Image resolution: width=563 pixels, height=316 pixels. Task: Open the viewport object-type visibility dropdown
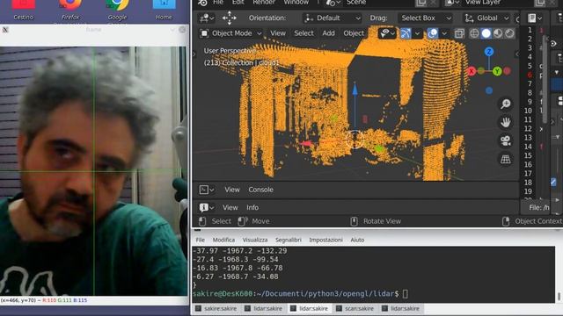point(387,33)
